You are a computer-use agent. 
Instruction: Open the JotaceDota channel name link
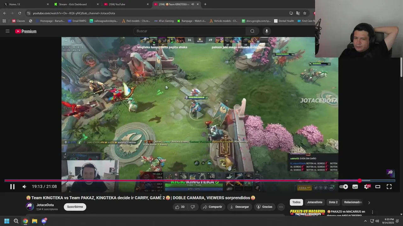click(x=45, y=205)
